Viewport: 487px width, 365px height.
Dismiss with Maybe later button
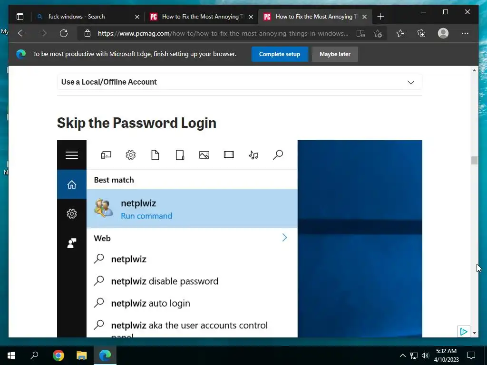pyautogui.click(x=335, y=54)
